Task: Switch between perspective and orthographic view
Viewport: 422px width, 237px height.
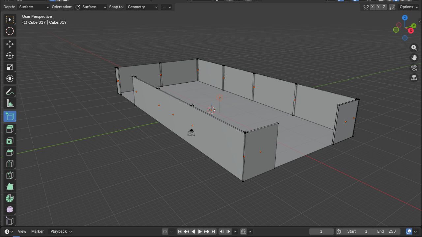Action: [x=414, y=78]
